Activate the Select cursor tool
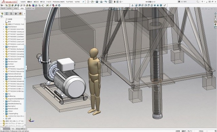Image resolution: width=217 pixels, height=132 pixels. coord(110,2)
